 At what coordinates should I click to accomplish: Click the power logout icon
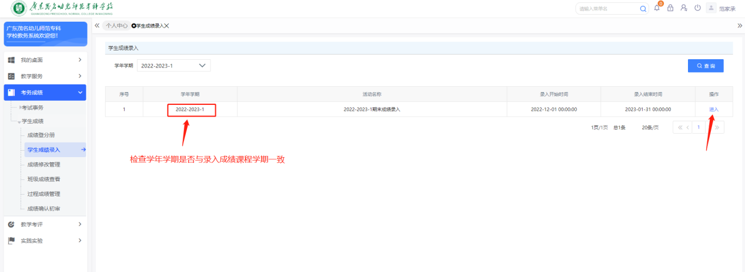(697, 8)
